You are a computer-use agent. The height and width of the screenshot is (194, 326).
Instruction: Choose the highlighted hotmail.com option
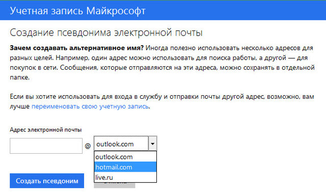click(x=125, y=167)
